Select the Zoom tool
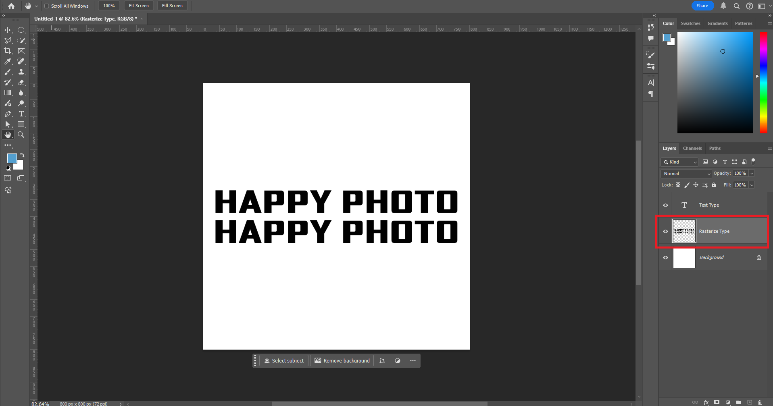773x406 pixels. point(21,135)
